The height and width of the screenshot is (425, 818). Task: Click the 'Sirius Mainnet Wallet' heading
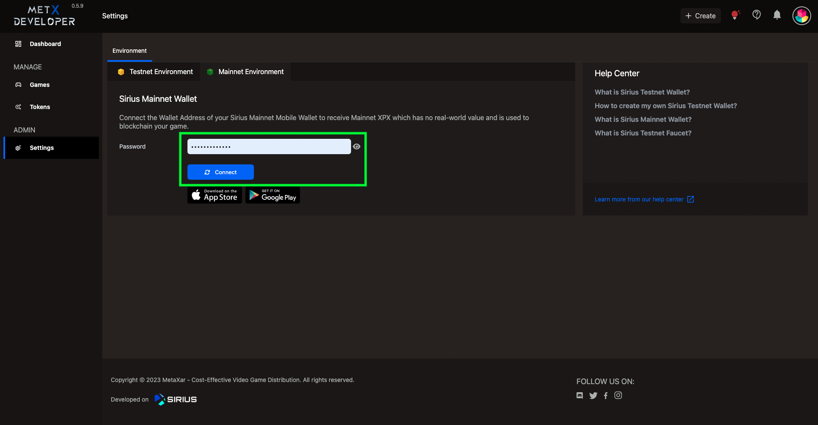coord(158,99)
